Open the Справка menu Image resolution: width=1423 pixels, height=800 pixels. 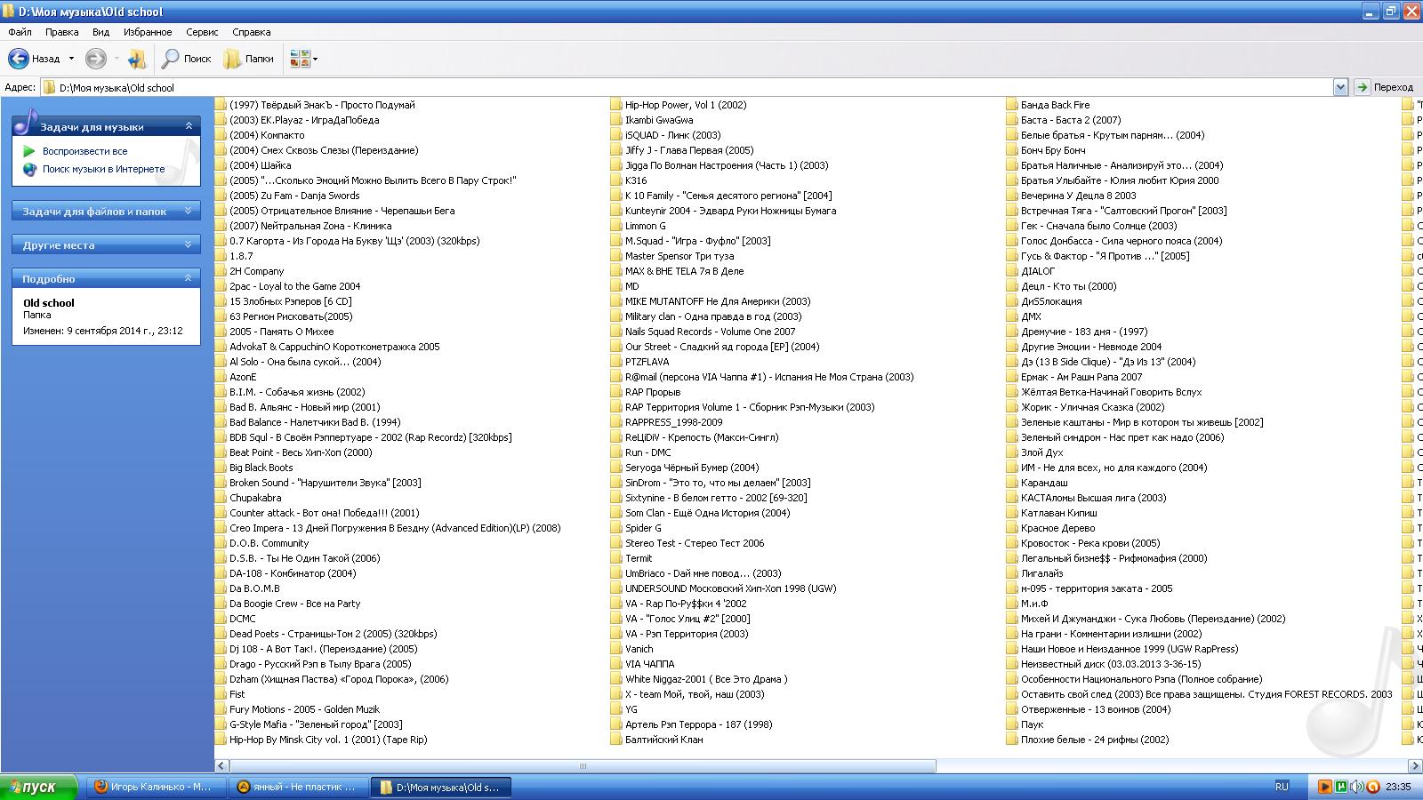(252, 32)
